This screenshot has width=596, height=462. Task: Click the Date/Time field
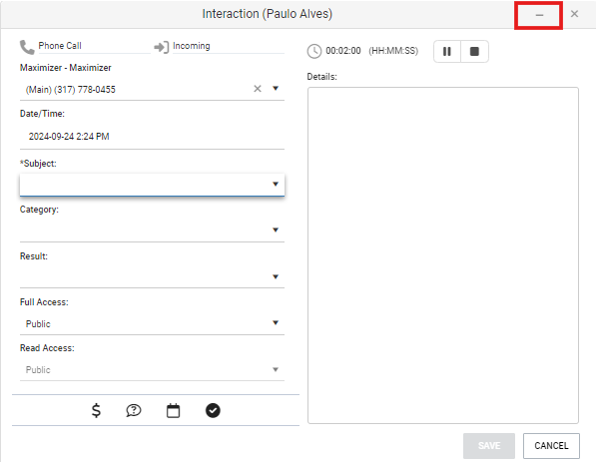click(x=152, y=137)
